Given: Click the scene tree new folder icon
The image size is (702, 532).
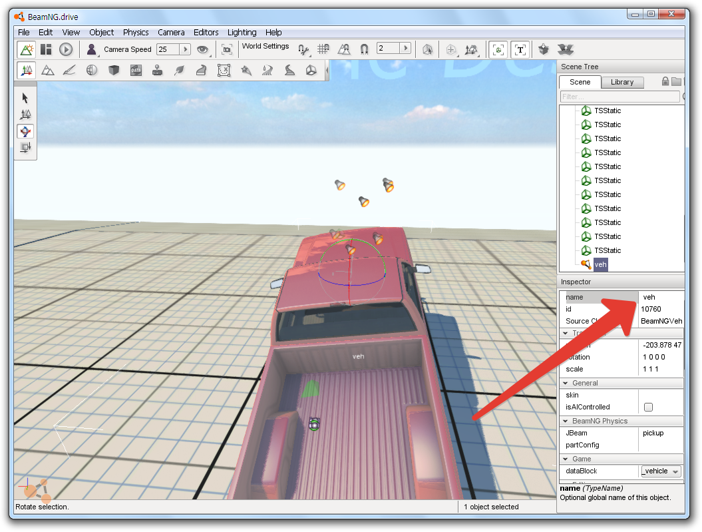Looking at the screenshot, I should [x=677, y=81].
